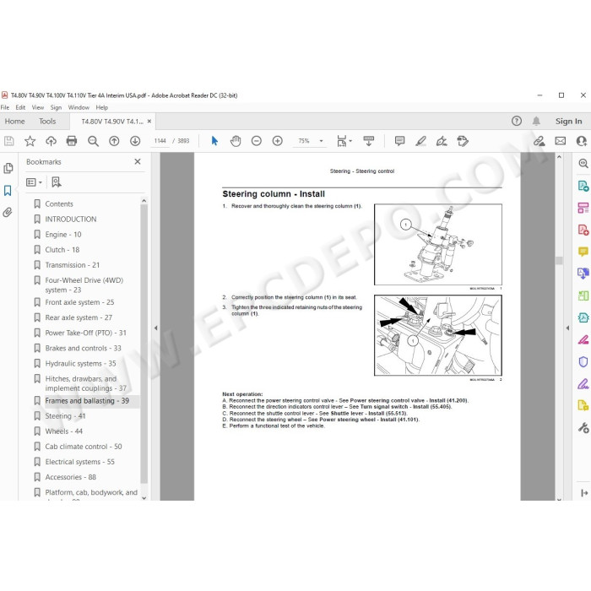This screenshot has height=591, width=591.
Task: Zoom in with plus icon
Action: coord(278,141)
